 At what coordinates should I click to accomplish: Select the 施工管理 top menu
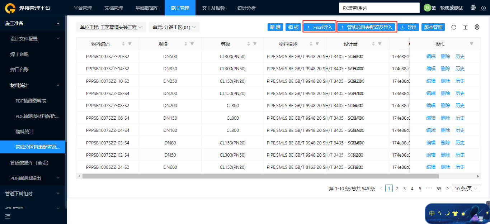180,8
